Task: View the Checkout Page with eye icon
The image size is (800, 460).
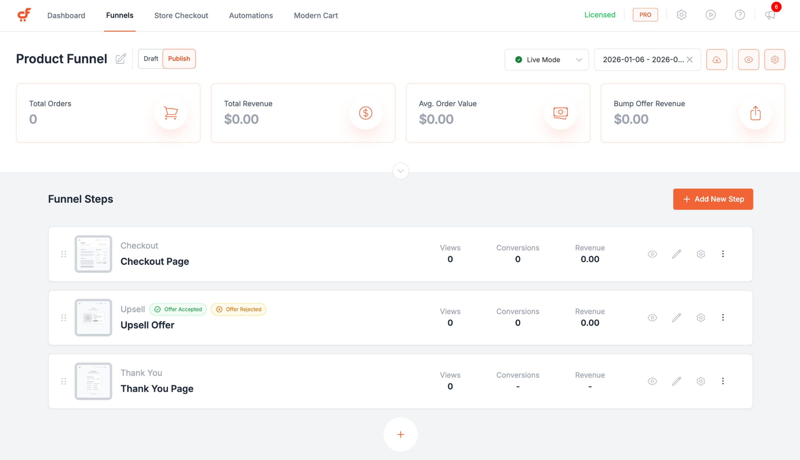Action: [652, 254]
